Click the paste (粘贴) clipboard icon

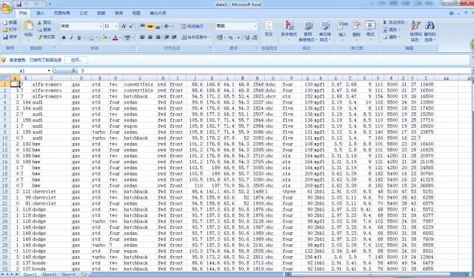[28, 26]
